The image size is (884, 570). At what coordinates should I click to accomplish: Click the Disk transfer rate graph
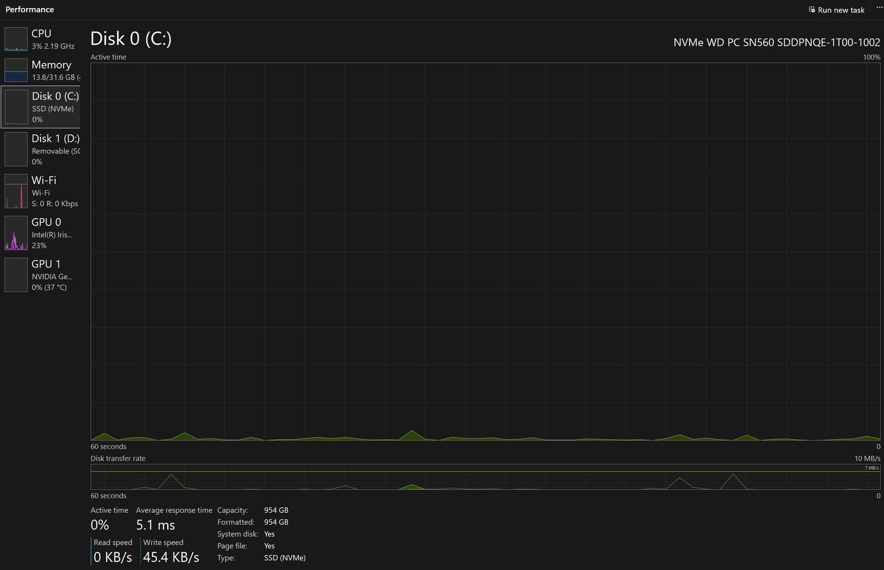click(485, 477)
